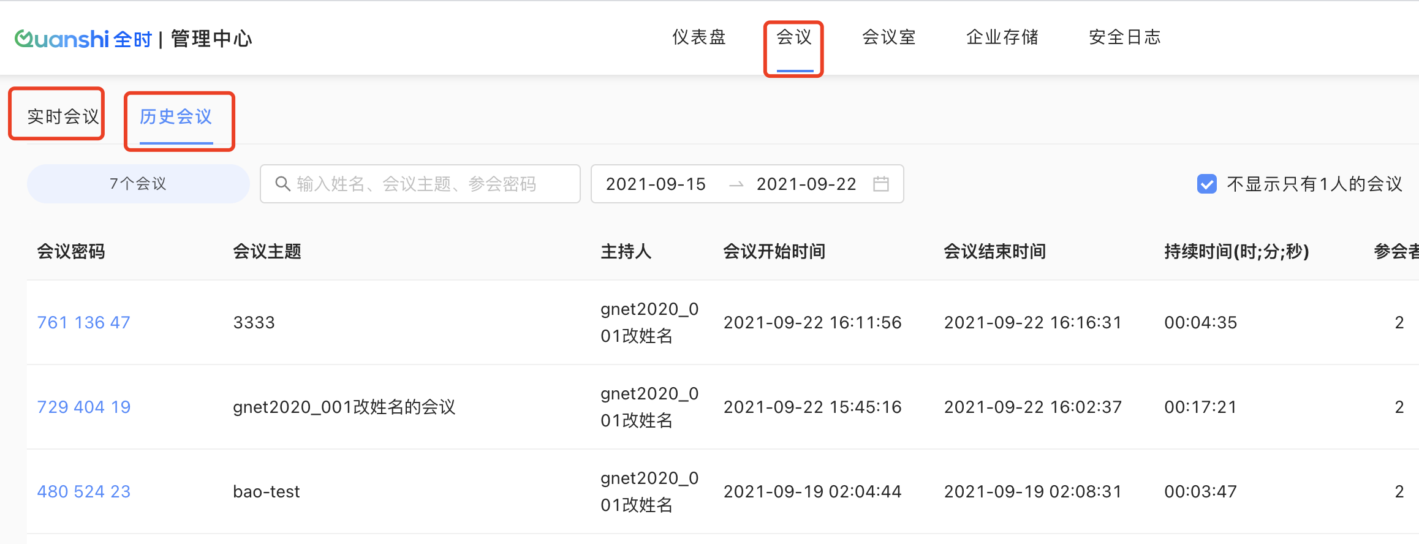Viewport: 1419px width, 544px height.
Task: Go to the 会议室 tab
Action: pos(888,37)
